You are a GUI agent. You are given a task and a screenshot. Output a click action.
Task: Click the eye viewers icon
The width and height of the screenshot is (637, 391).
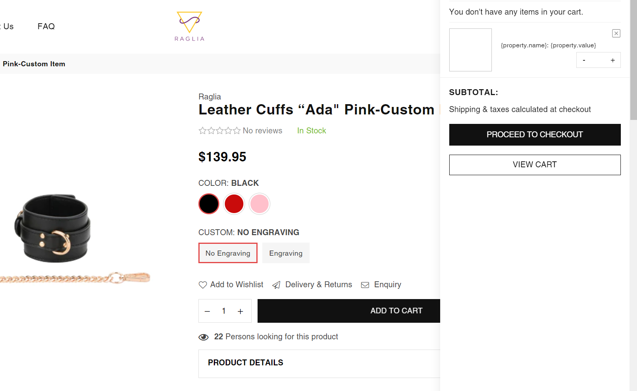click(x=204, y=337)
